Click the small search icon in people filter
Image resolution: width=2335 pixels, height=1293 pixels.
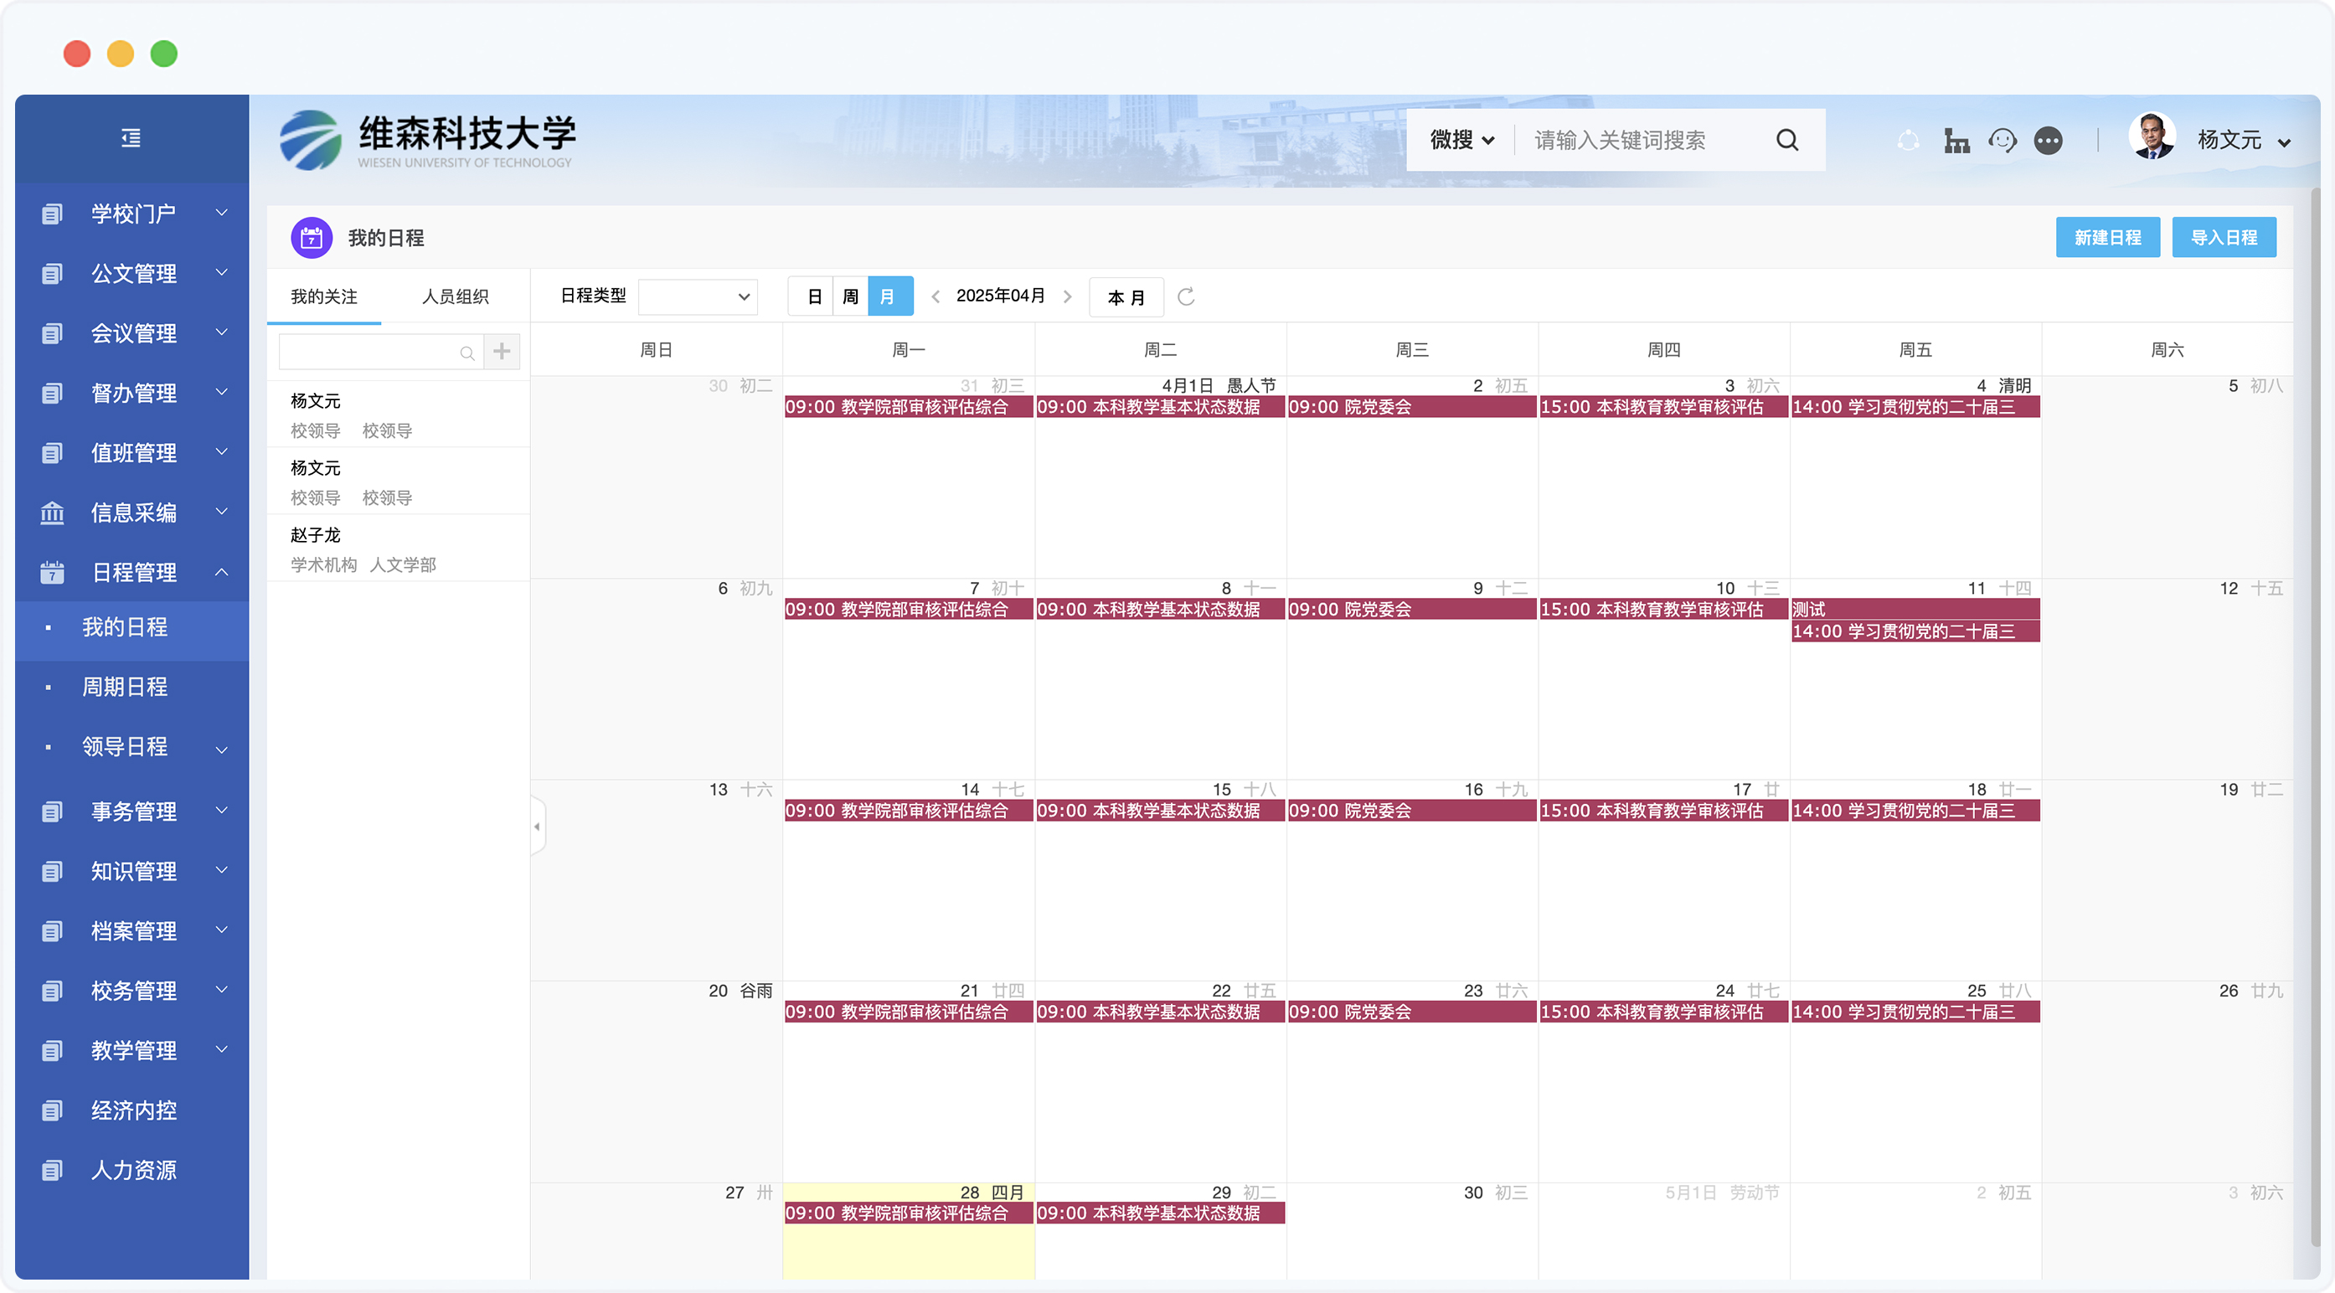pos(466,353)
